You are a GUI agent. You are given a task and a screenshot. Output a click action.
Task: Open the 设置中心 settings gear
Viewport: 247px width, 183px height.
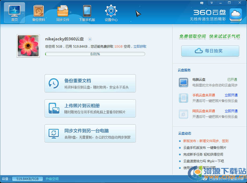pyautogui.click(x=111, y=13)
